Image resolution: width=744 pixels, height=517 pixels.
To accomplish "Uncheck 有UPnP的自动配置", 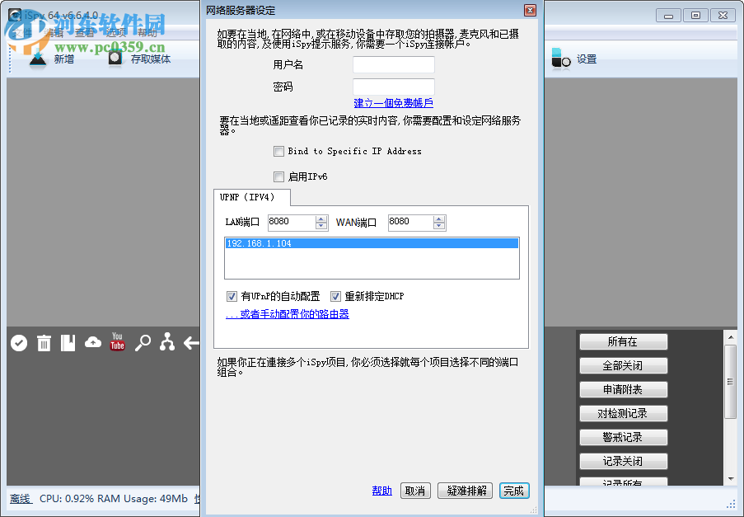I will [232, 296].
